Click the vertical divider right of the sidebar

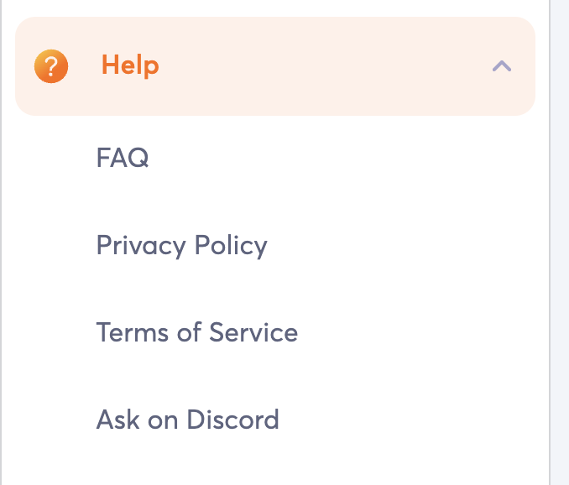point(550,252)
